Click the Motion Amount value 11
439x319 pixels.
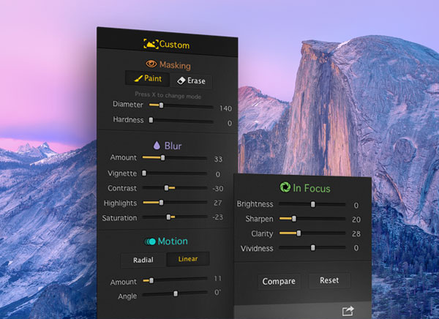(217, 278)
